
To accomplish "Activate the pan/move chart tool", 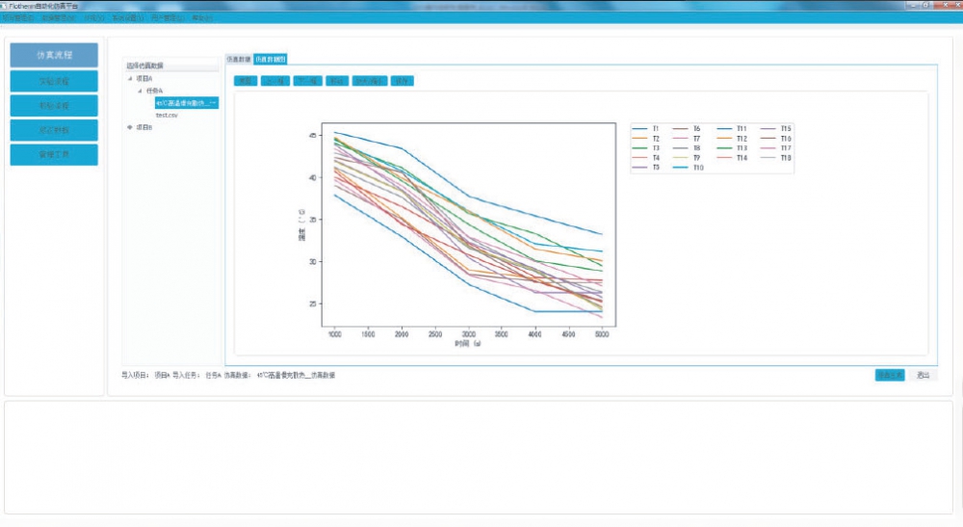I will click(336, 81).
